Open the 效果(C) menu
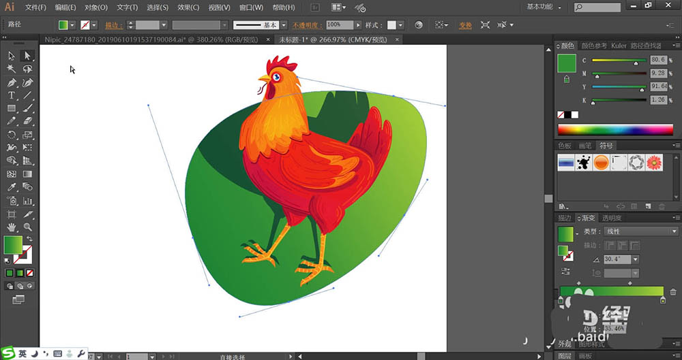This screenshot has height=360, width=682. click(188, 7)
